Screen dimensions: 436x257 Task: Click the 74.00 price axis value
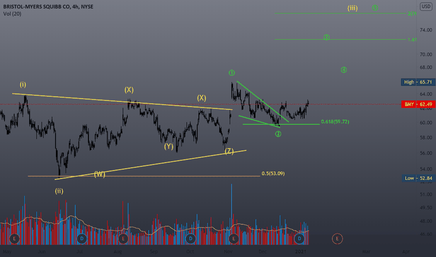(426, 30)
